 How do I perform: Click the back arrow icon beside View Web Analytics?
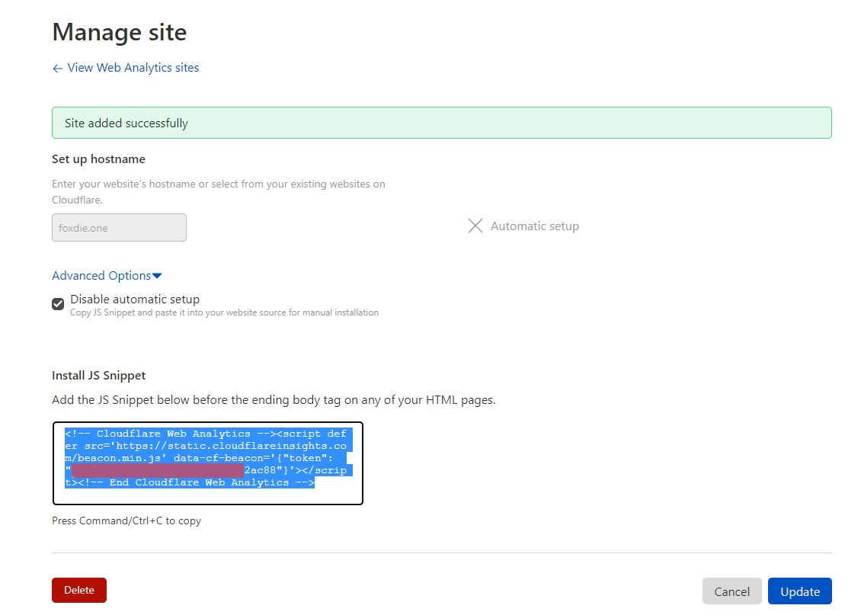coord(57,69)
